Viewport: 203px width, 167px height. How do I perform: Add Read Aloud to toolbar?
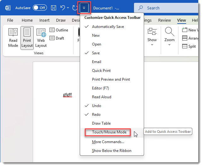[x=112, y=97]
